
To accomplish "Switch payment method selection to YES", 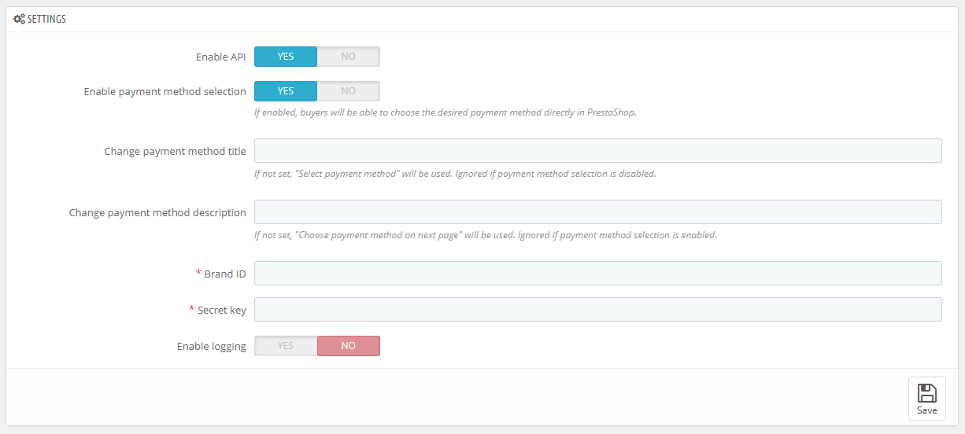I will pos(286,91).
